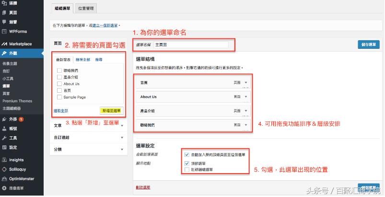Image resolution: width=385 pixels, height=197 pixels.
Task: Select the 最新發表 tab in pages panel
Action: (x=63, y=59)
